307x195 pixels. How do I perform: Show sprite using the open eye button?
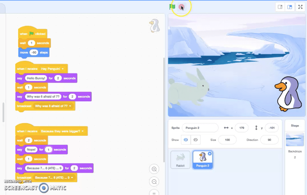[x=186, y=140]
